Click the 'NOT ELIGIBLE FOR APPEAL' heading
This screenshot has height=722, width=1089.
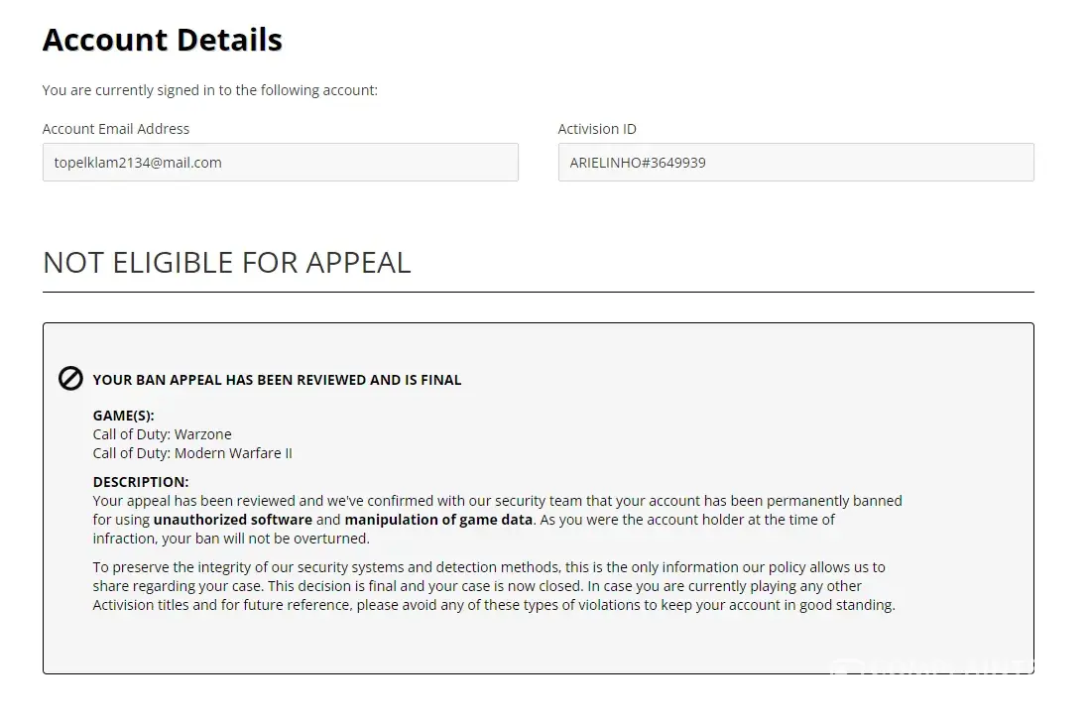pyautogui.click(x=227, y=263)
